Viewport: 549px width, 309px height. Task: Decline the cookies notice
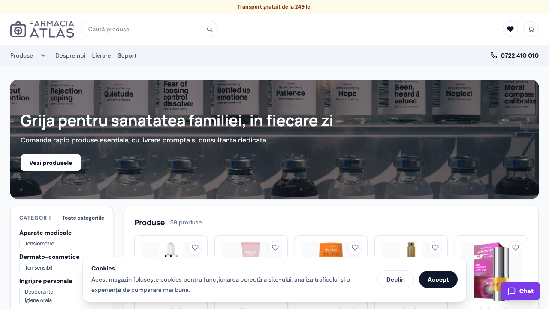pos(395,279)
